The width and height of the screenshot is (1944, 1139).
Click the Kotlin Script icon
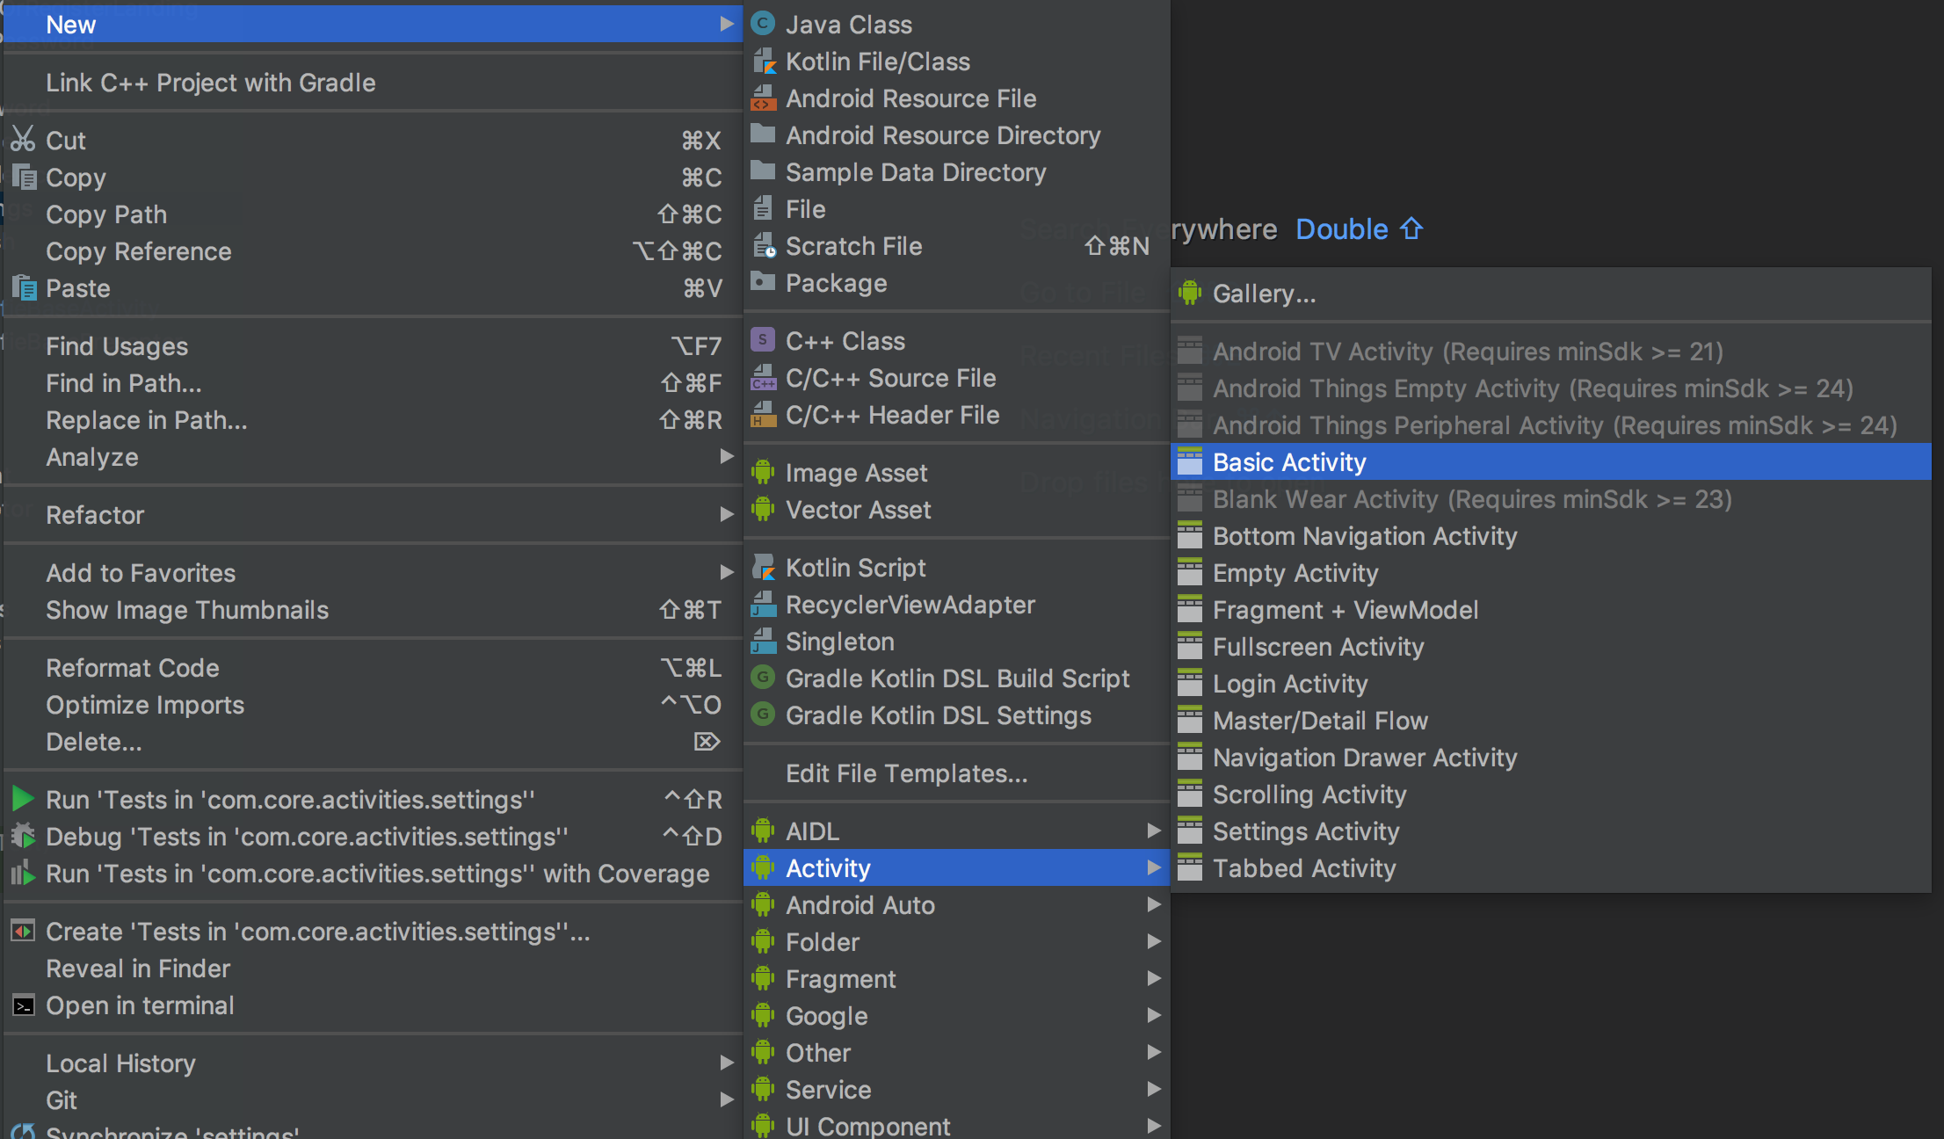point(763,567)
